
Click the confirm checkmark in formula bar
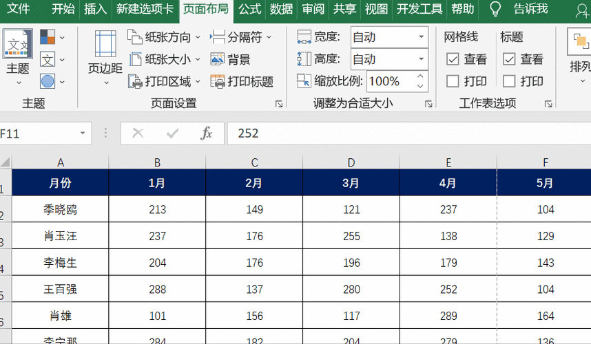(172, 133)
